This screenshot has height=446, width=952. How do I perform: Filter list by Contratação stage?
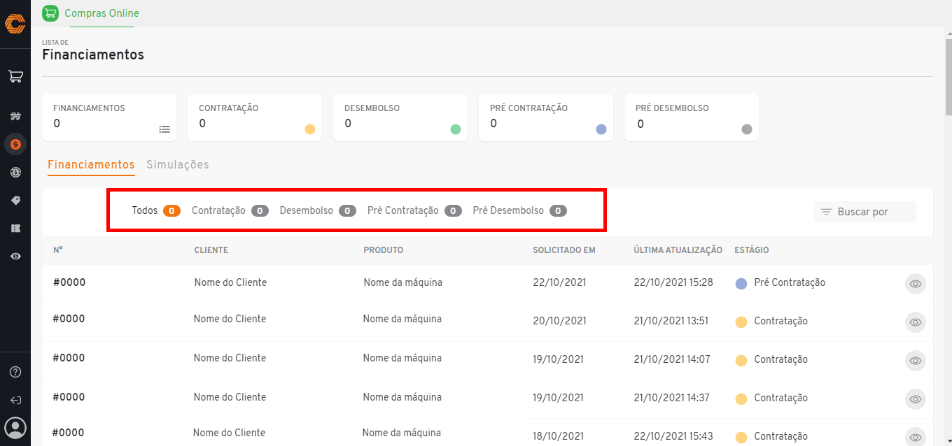point(230,210)
